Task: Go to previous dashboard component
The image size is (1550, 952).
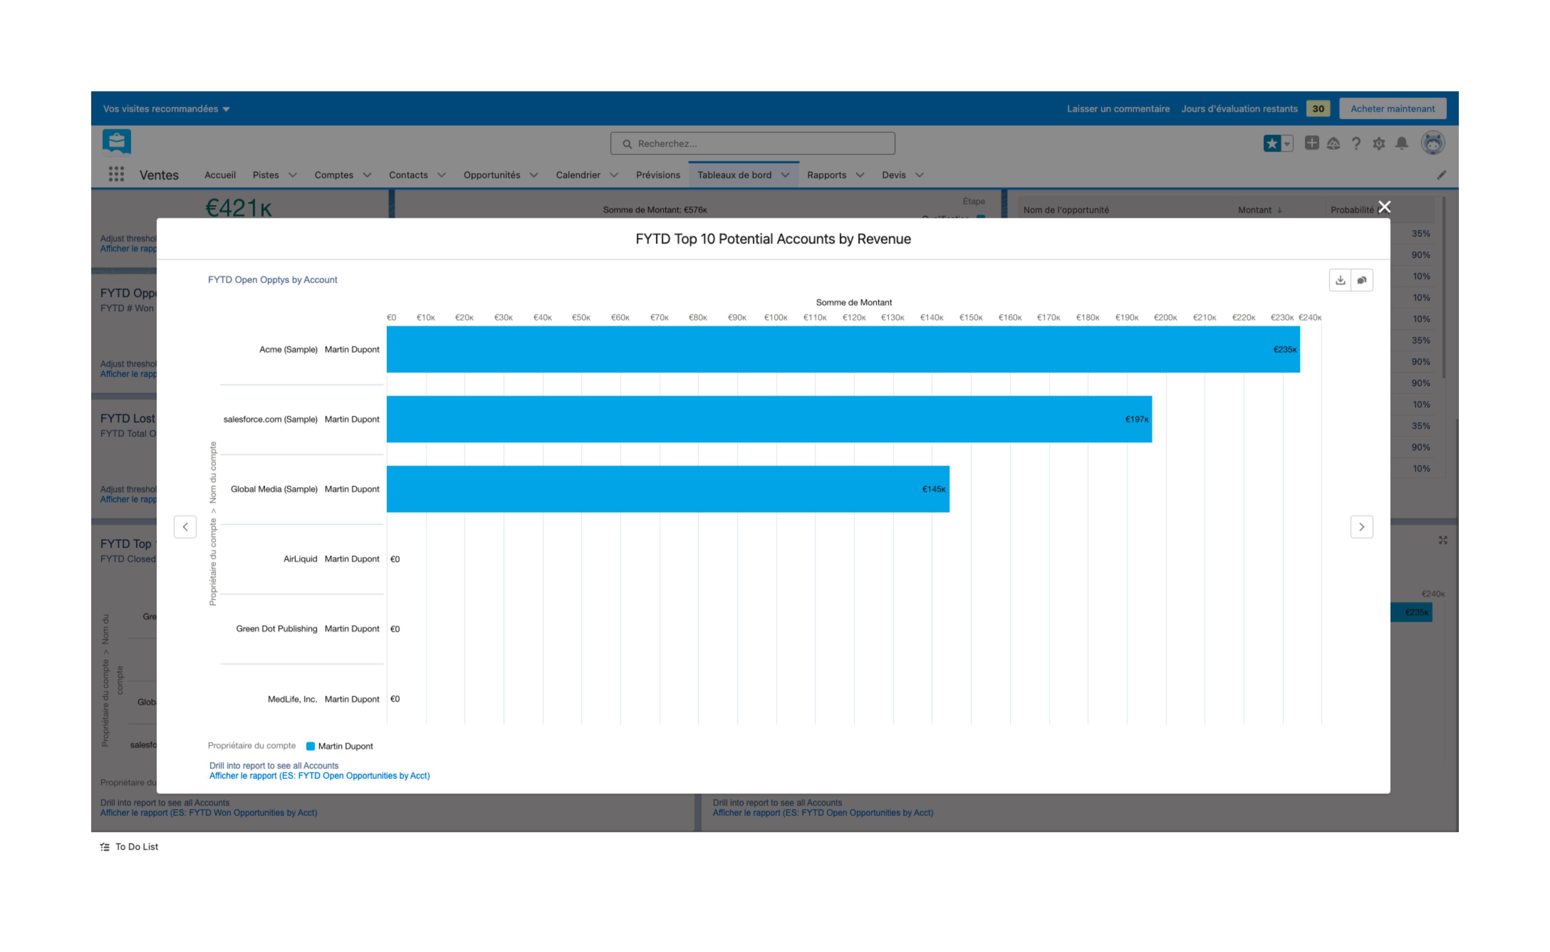Action: (x=185, y=527)
